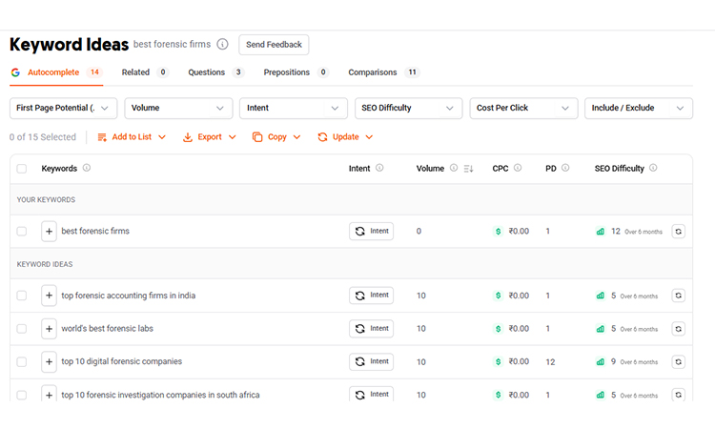Click the keyword text 'top 10 digital forensic companies'
The height and width of the screenshot is (429, 715).
[122, 361]
